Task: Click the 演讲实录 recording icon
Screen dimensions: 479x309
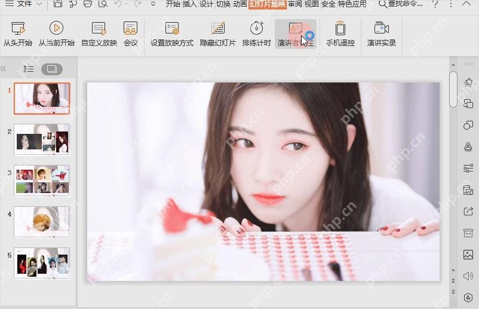Action: (x=382, y=34)
